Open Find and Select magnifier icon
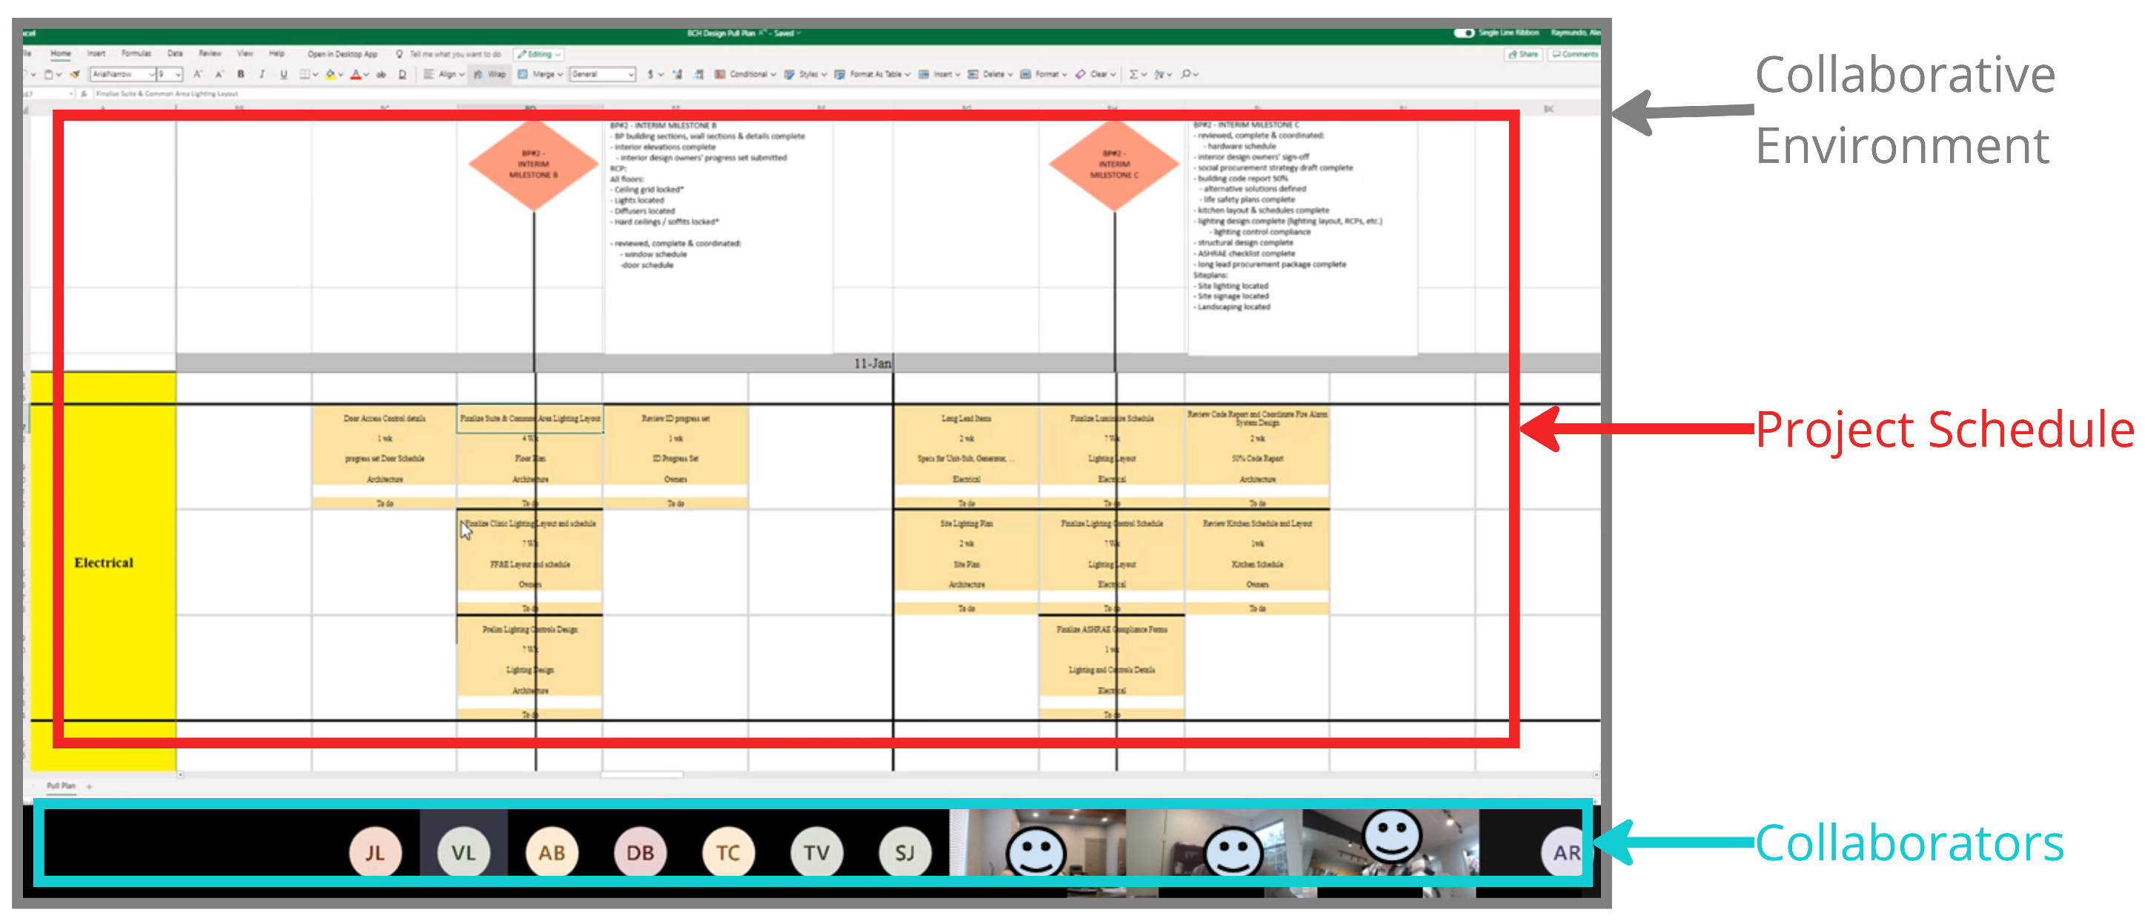This screenshot has height=924, width=2145. [x=1186, y=74]
